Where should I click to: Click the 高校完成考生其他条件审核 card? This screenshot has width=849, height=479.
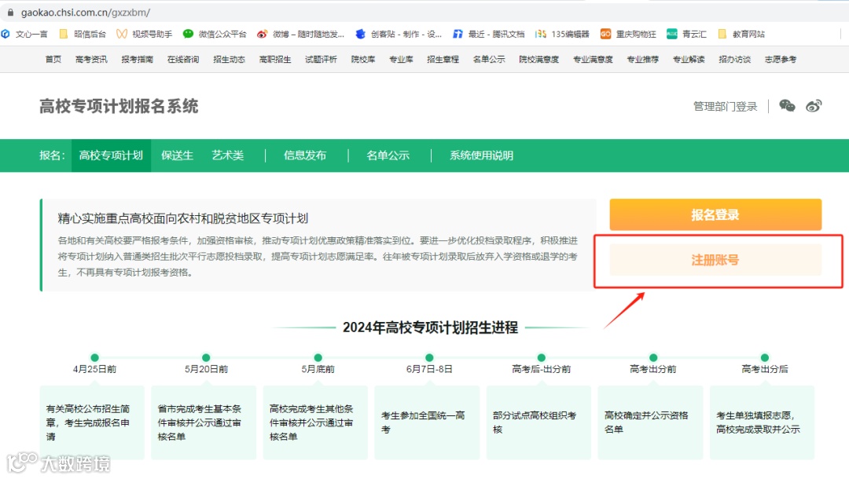tap(316, 422)
